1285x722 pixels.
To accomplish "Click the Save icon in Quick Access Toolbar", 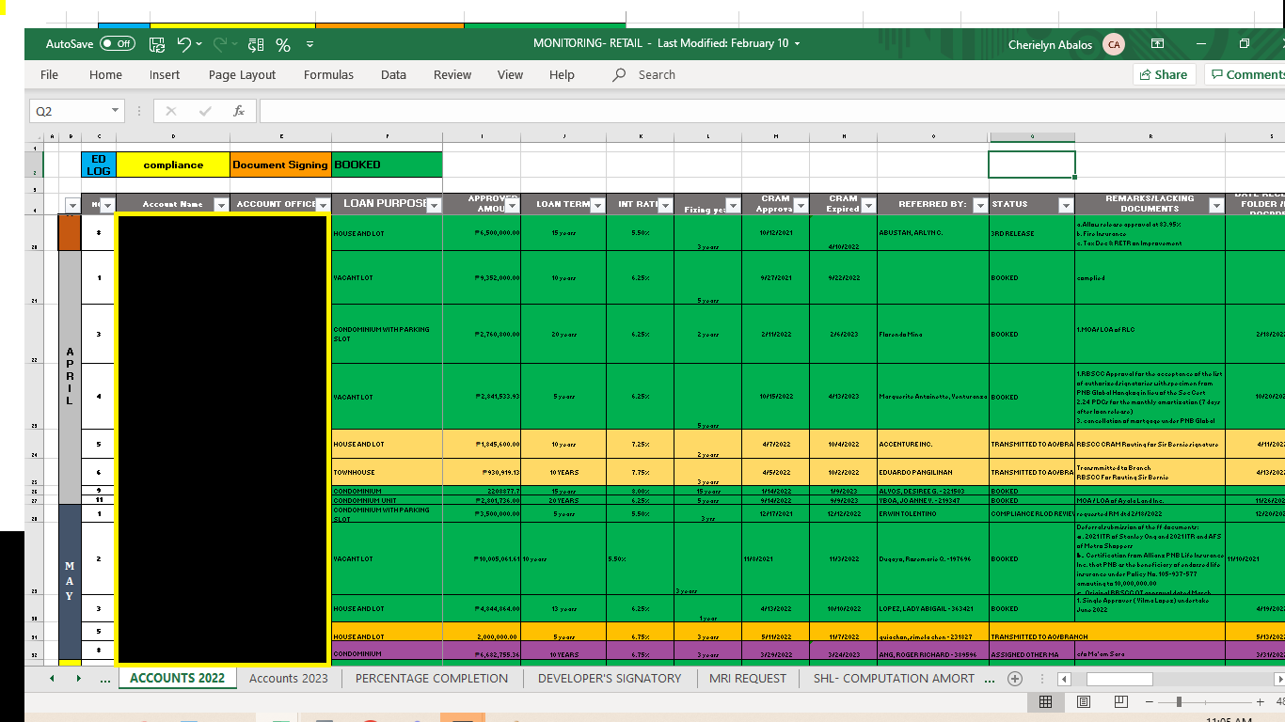I will [x=157, y=44].
